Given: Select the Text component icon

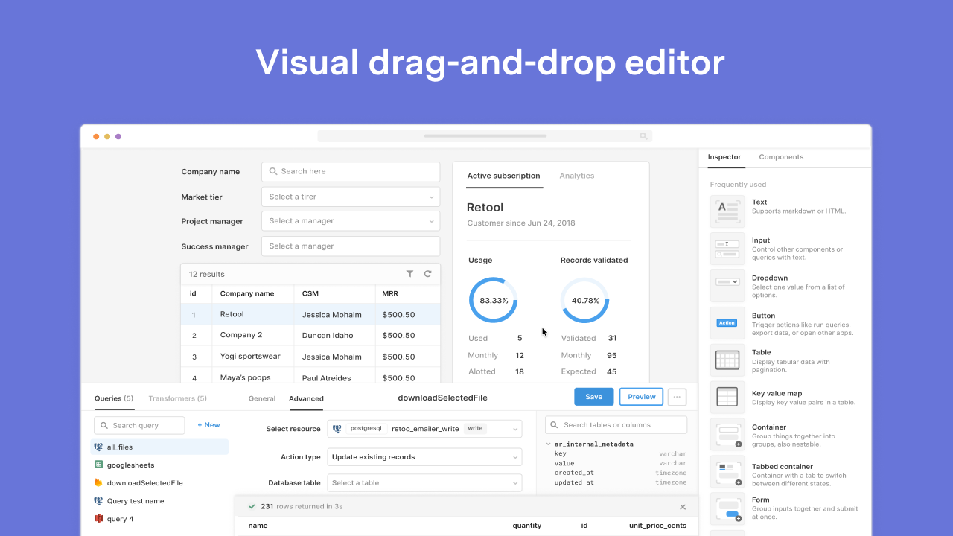Looking at the screenshot, I should pos(727,211).
